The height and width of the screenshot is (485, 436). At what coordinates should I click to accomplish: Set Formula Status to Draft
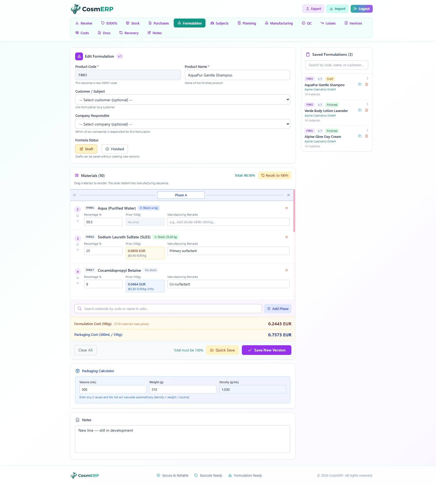click(86, 149)
